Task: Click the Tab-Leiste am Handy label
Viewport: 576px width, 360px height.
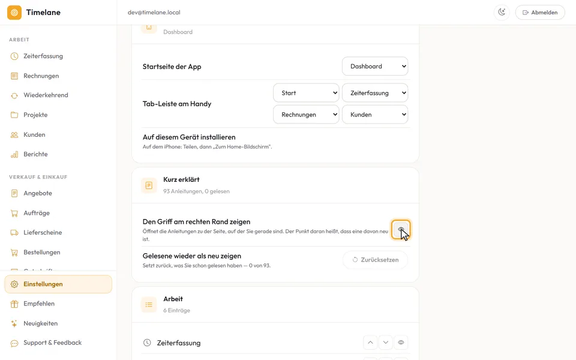Action: (x=176, y=104)
